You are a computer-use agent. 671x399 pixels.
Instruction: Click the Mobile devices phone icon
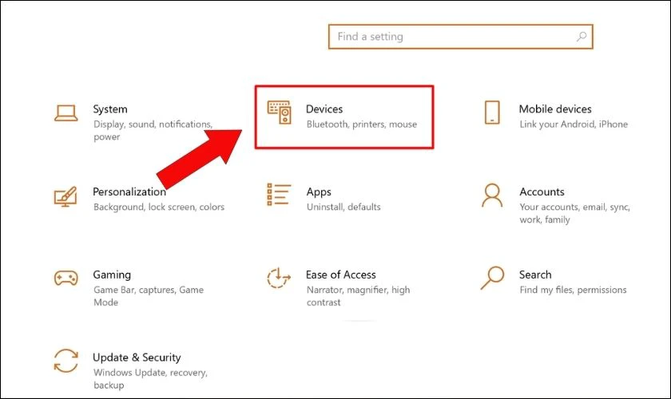click(x=492, y=113)
